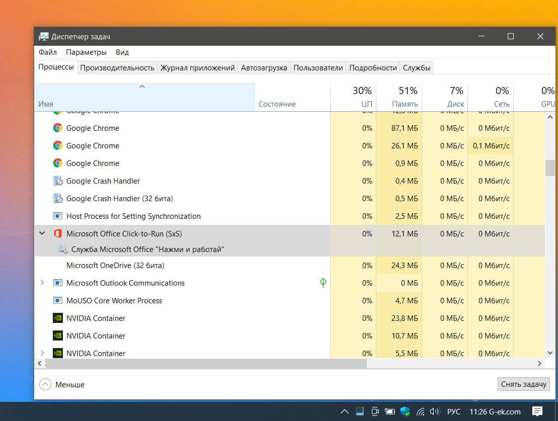Sort by the Состояние column header
Screen dimensions: 558x421
[292, 97]
